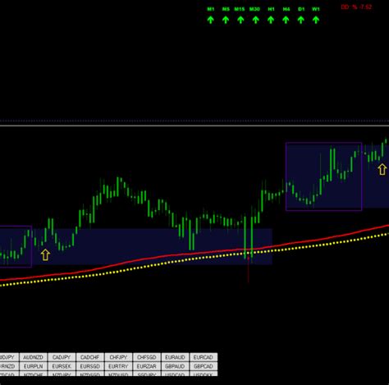Load the CHFJPY symbol button
The height and width of the screenshot is (385, 389).
point(118,357)
